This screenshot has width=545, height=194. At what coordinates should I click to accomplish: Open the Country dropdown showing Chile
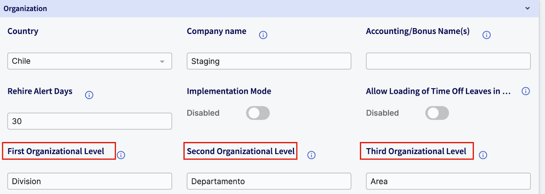click(x=90, y=61)
